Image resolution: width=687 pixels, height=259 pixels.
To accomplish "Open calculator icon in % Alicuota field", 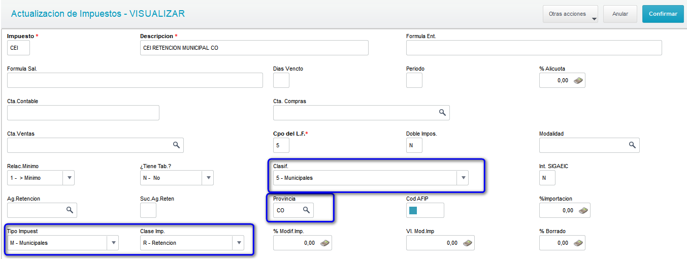I will 578,80.
